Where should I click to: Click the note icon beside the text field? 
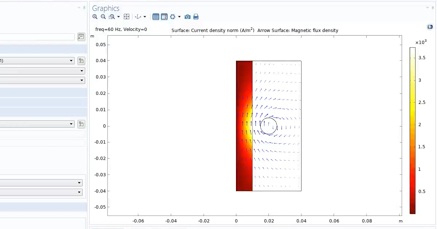pos(81,37)
